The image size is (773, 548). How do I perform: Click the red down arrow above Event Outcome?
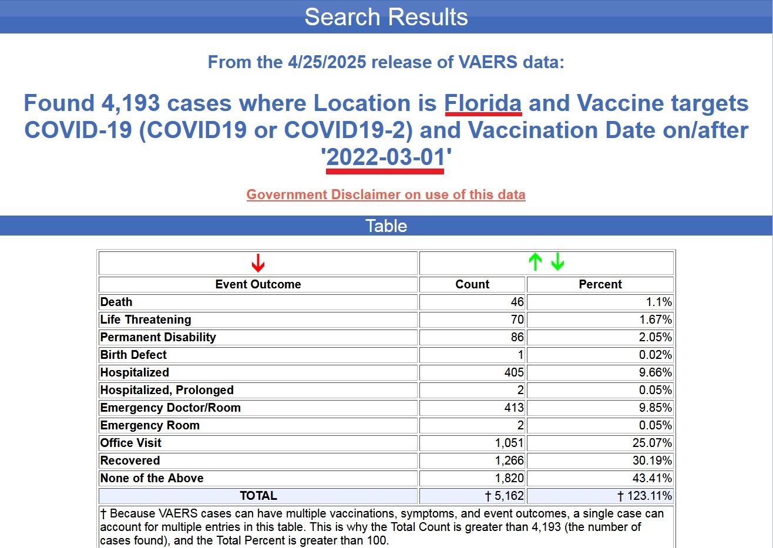258,263
